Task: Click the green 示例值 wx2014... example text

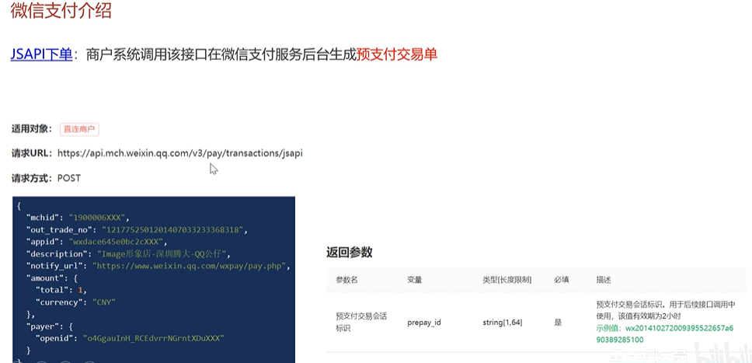Action: point(665,333)
